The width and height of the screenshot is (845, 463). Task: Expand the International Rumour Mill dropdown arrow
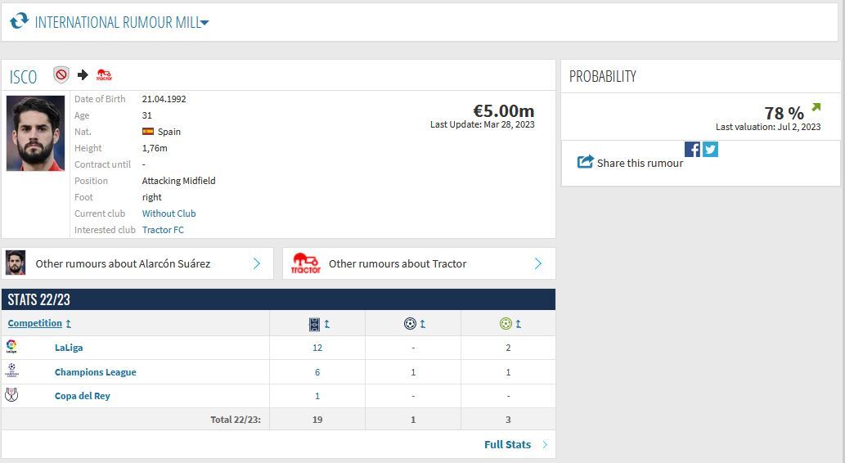[205, 23]
